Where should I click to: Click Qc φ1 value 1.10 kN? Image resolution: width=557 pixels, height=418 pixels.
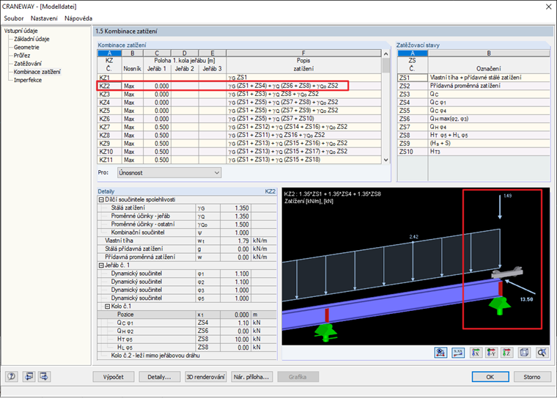coord(235,323)
